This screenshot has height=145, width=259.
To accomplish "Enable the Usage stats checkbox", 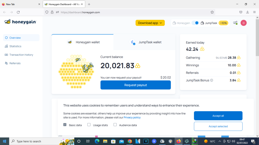I will pos(89,125).
